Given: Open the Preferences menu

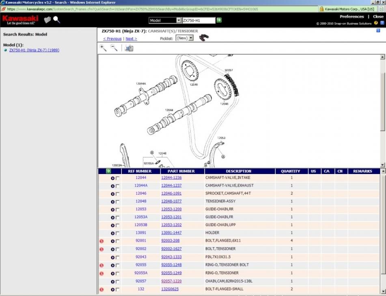Looking at the screenshot, I should 351,17.
